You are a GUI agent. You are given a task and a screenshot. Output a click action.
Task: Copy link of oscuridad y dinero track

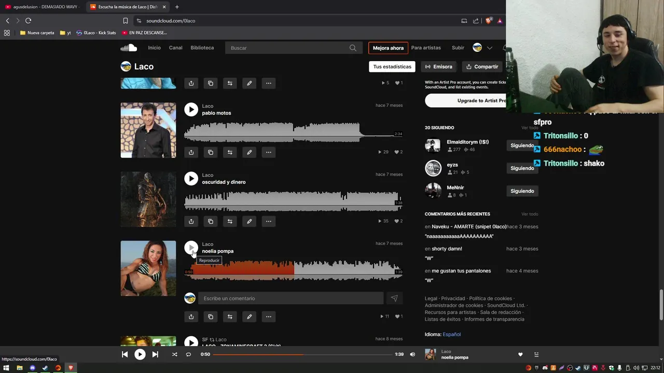tap(210, 221)
